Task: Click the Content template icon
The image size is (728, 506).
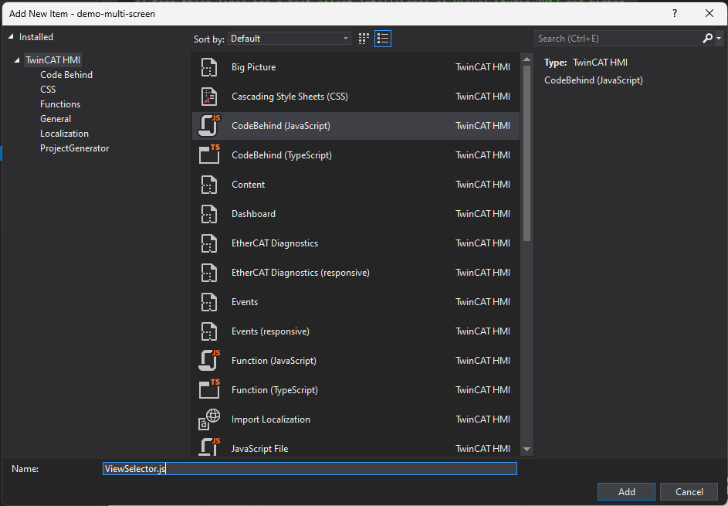Action: click(209, 185)
